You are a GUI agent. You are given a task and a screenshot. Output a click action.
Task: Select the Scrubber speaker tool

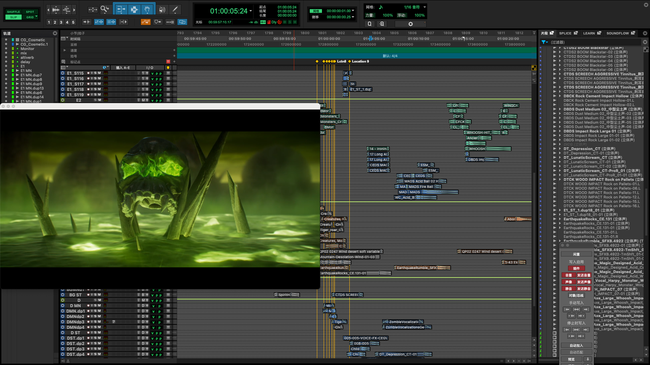(162, 9)
